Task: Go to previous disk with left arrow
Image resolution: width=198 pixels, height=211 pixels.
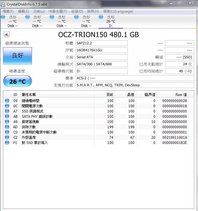Action: (6, 35)
